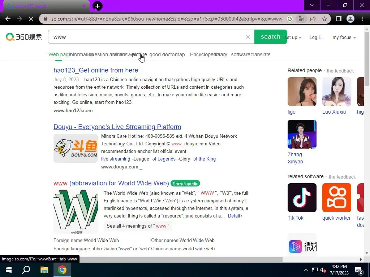Click the muted volume icon

coord(323,270)
